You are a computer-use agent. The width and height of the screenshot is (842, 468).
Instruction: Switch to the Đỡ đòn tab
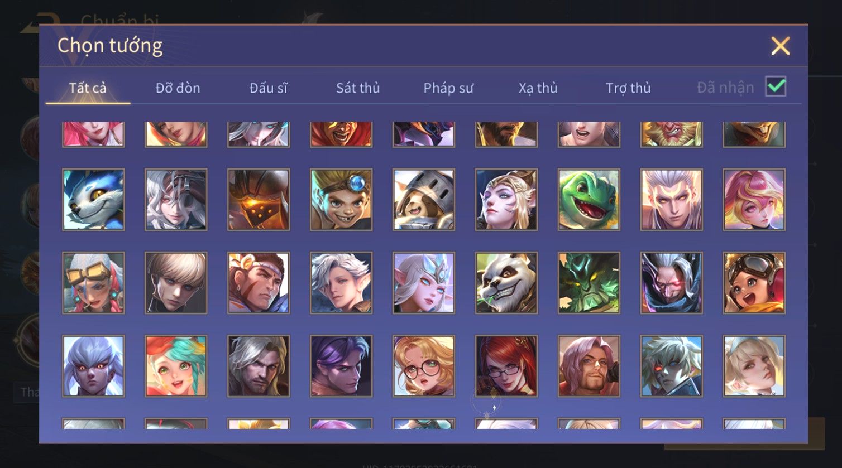[178, 88]
